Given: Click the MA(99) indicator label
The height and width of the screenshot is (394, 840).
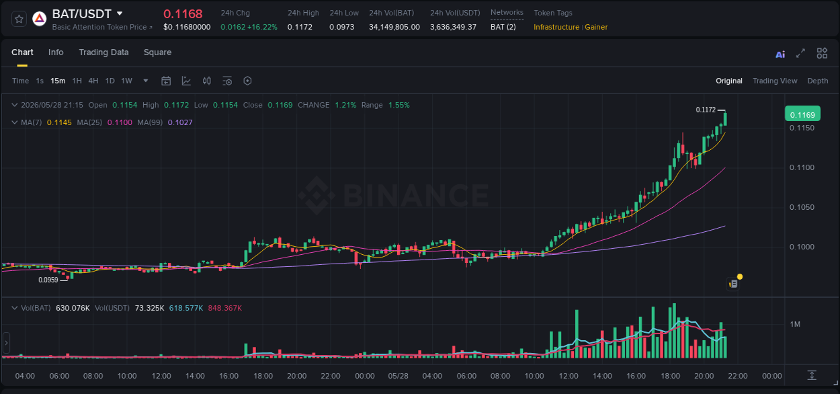Looking at the screenshot, I should [150, 122].
